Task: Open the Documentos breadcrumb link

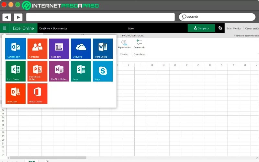Action: point(60,28)
